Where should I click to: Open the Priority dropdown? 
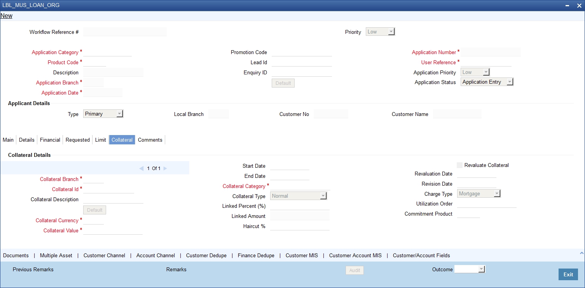pos(381,32)
